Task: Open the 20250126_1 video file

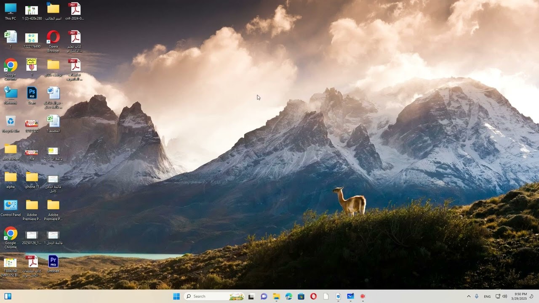Action: (x=32, y=237)
